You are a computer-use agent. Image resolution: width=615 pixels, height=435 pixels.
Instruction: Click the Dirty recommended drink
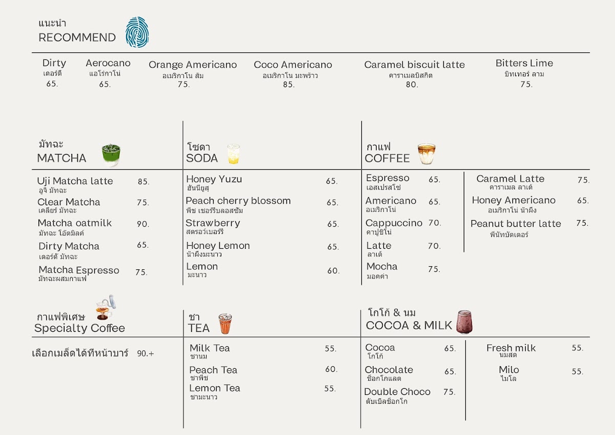tap(54, 63)
